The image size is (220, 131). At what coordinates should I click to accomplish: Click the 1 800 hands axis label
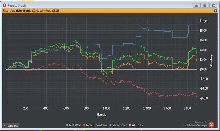(187, 108)
